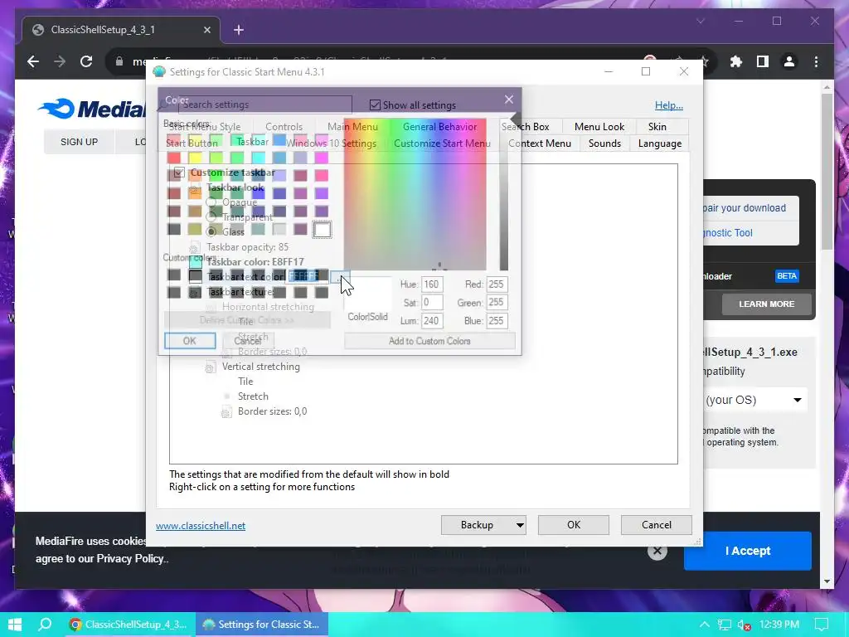Click the luminosity slider bar
The image size is (849, 637).
coord(503,194)
